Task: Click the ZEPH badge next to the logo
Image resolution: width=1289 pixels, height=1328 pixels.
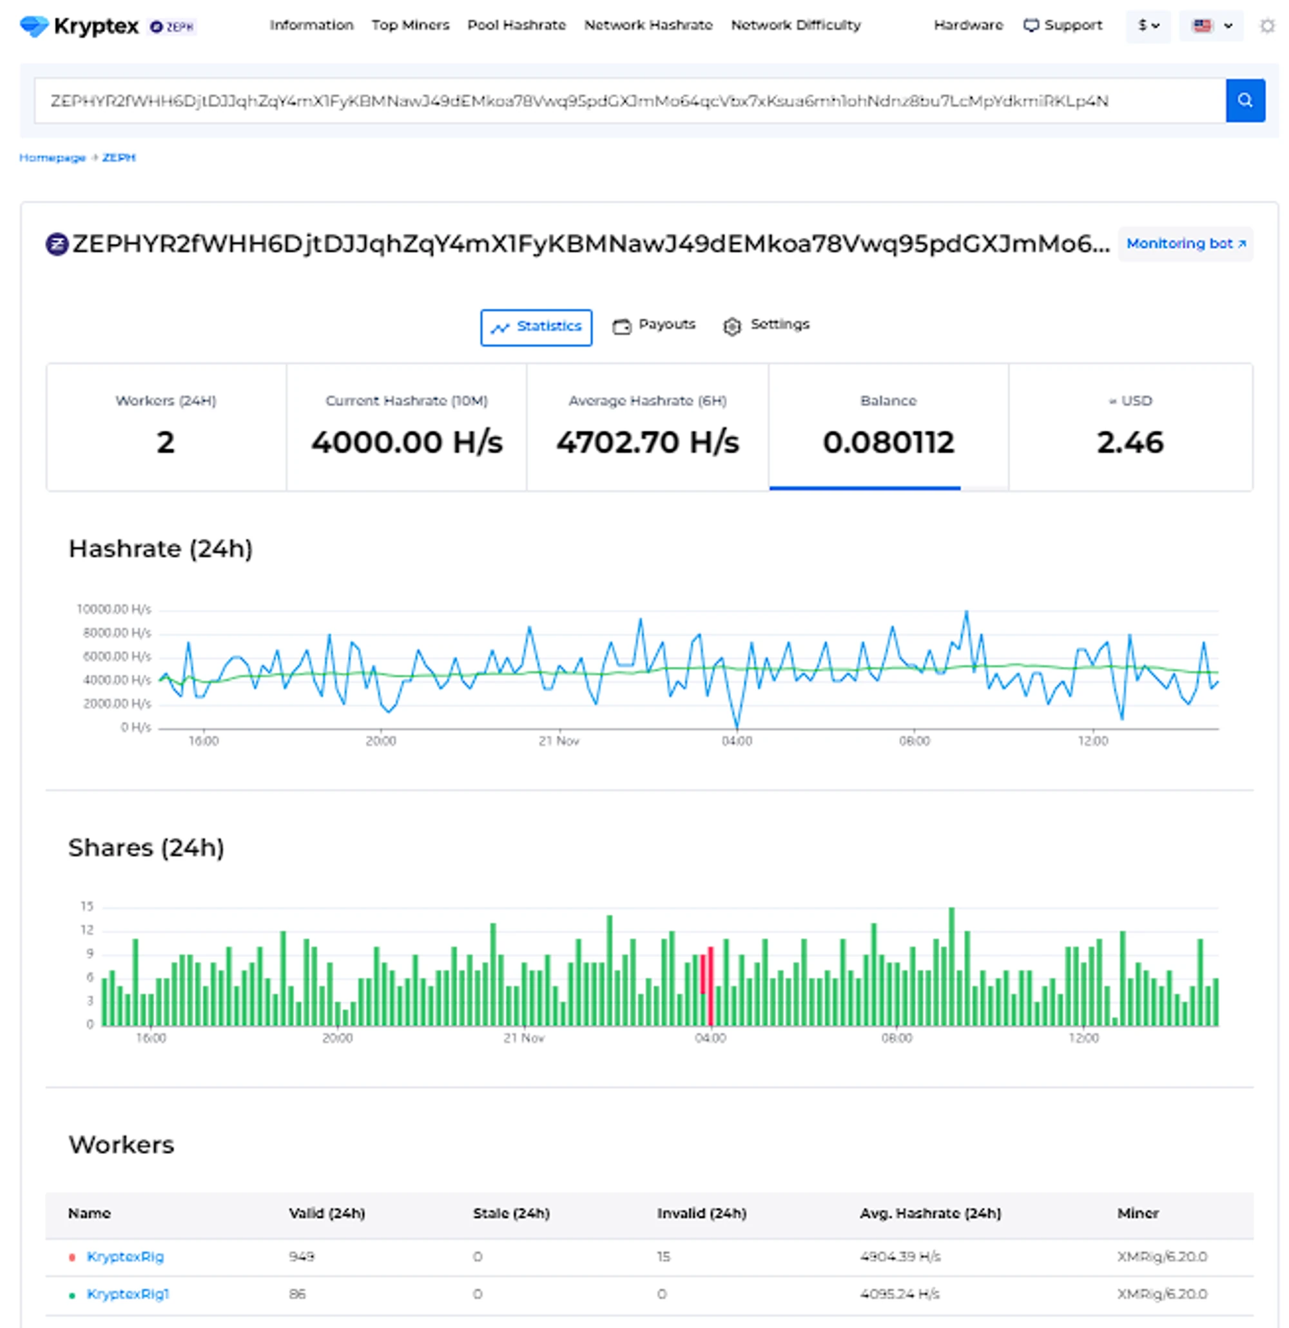Action: coord(172,26)
